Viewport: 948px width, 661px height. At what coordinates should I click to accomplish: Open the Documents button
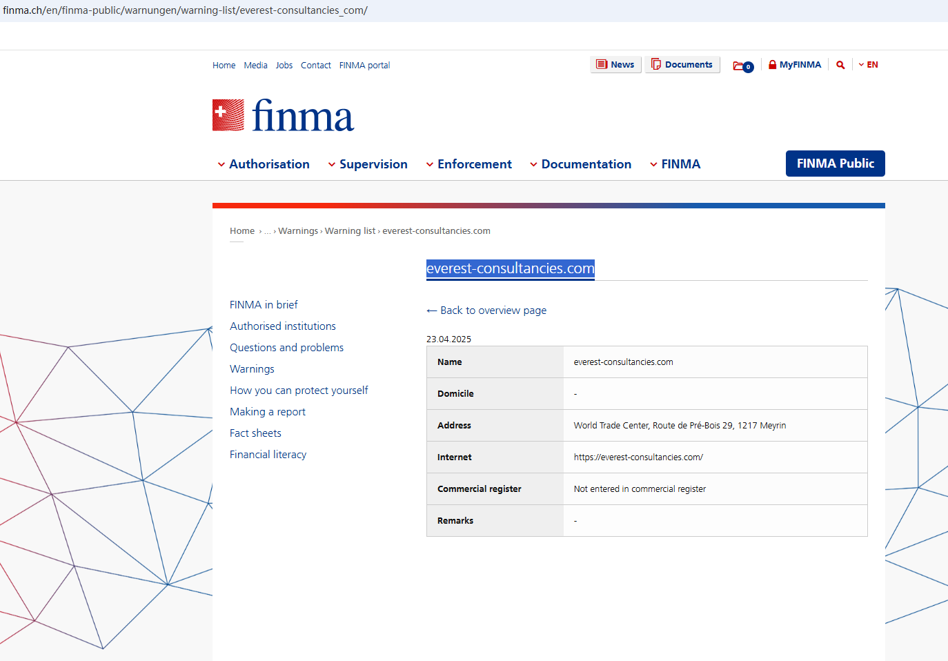point(682,65)
